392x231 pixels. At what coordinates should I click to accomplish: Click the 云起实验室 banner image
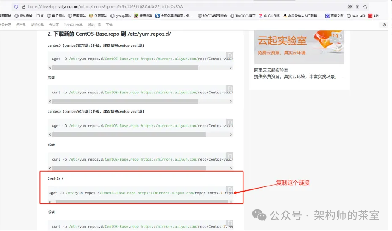coord(299,47)
